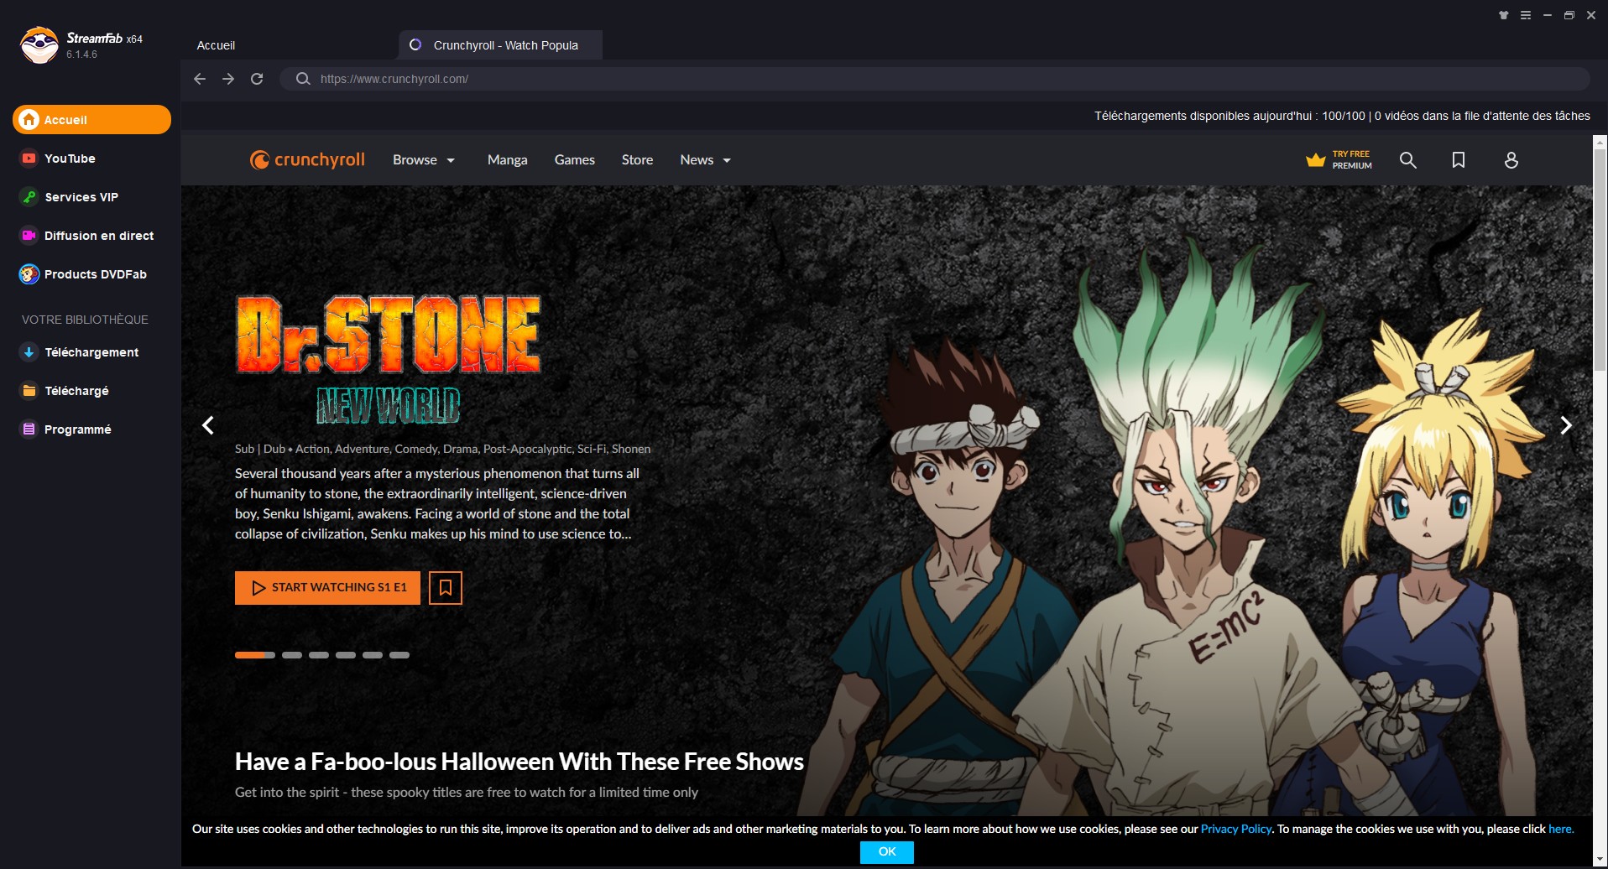Expand the News dropdown
Screen dimensions: 1608x869
(705, 159)
